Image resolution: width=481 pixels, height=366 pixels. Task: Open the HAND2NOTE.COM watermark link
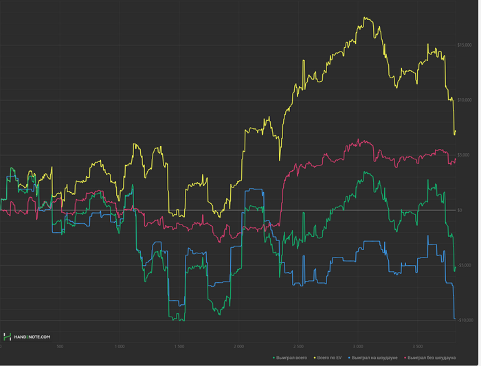point(32,337)
